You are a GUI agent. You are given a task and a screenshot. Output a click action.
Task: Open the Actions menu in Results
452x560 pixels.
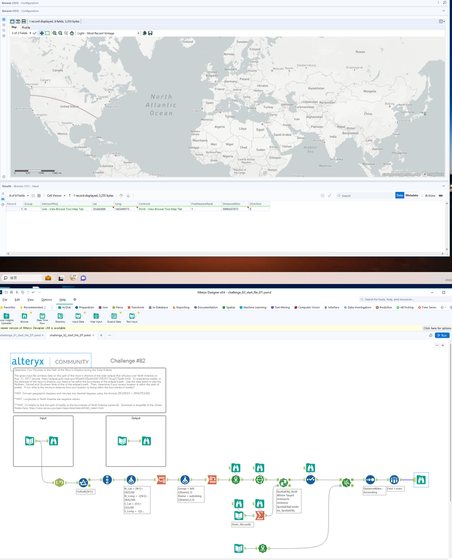(430, 196)
